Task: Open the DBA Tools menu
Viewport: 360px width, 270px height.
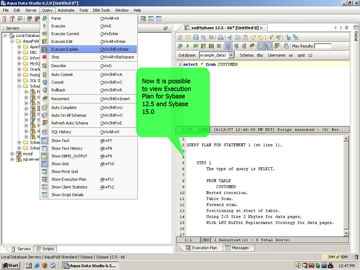Action: point(101,10)
